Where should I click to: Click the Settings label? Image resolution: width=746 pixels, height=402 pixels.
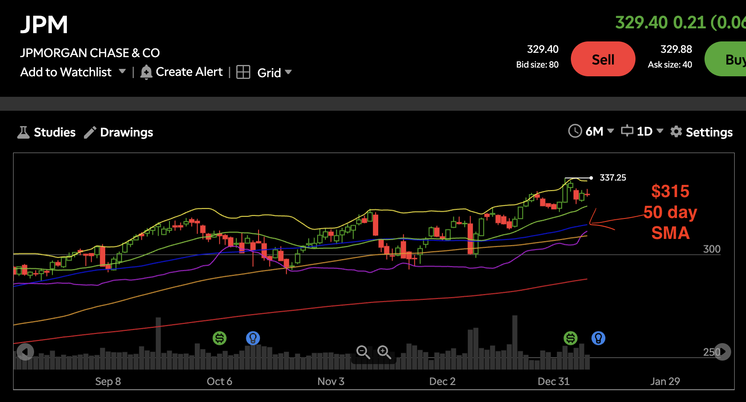(x=709, y=132)
